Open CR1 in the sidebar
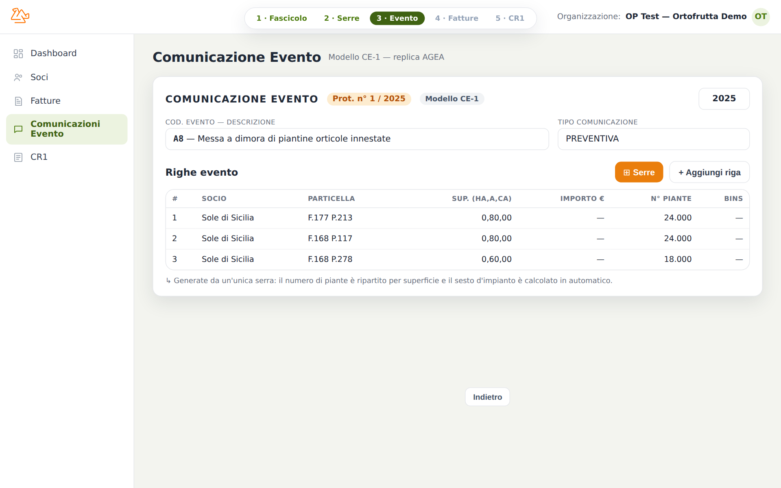Viewport: 781px width, 488px height. (x=67, y=157)
